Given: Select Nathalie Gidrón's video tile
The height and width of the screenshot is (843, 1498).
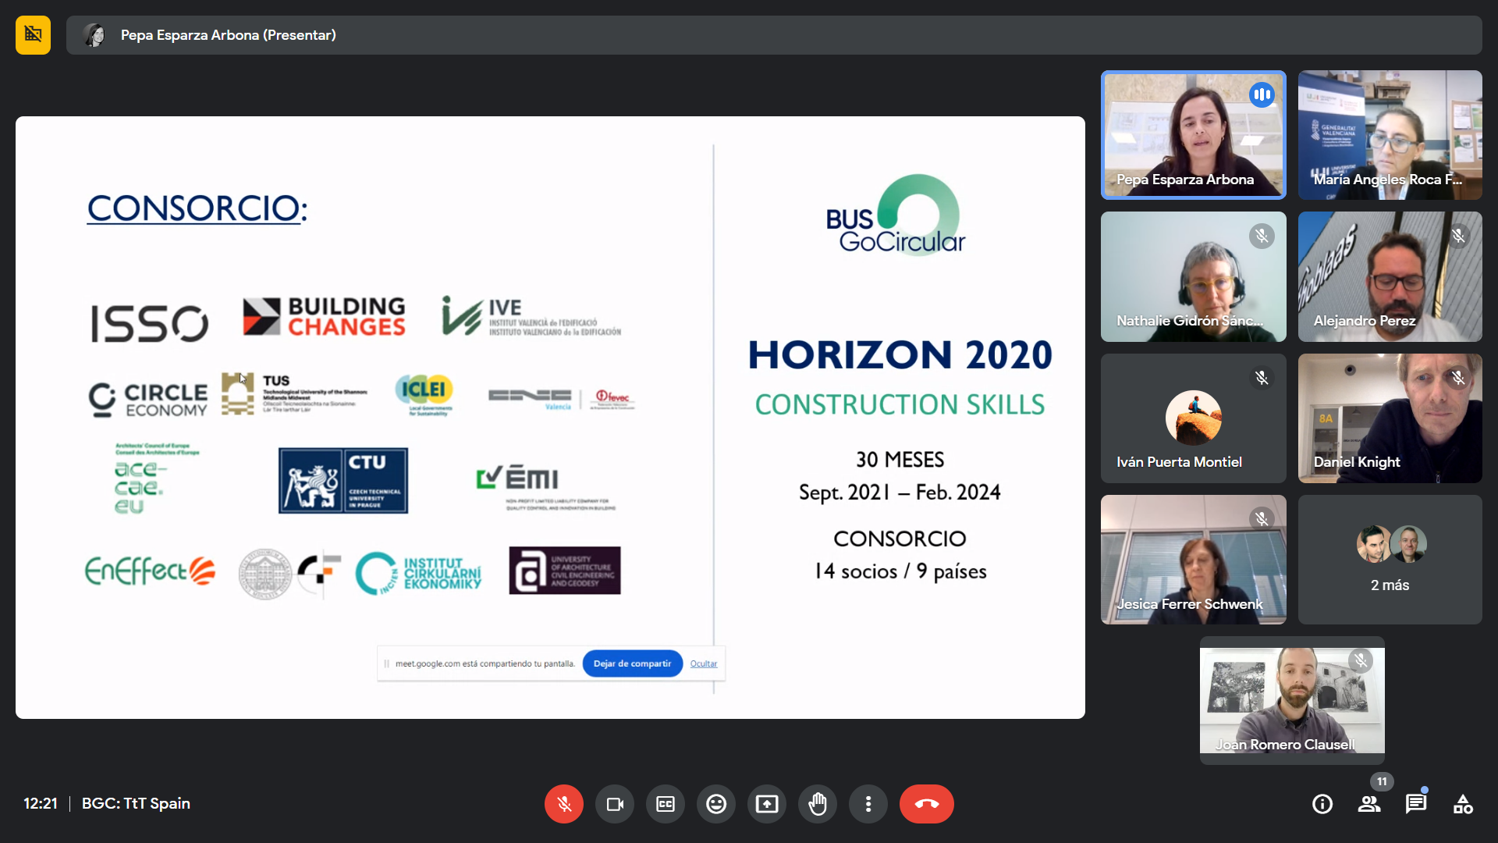Looking at the screenshot, I should tap(1194, 277).
